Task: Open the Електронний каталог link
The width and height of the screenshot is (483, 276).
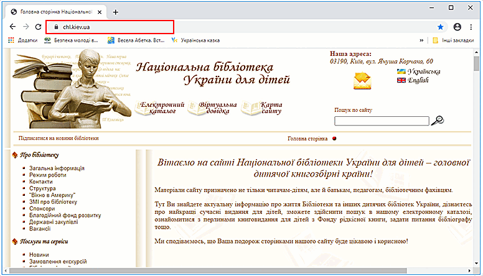Action: pyautogui.click(x=159, y=108)
